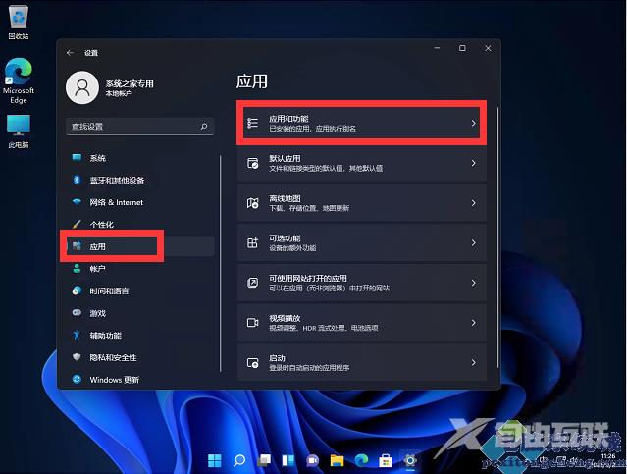
Task: Expand 离线地图 with its chevron
Action: tap(474, 203)
